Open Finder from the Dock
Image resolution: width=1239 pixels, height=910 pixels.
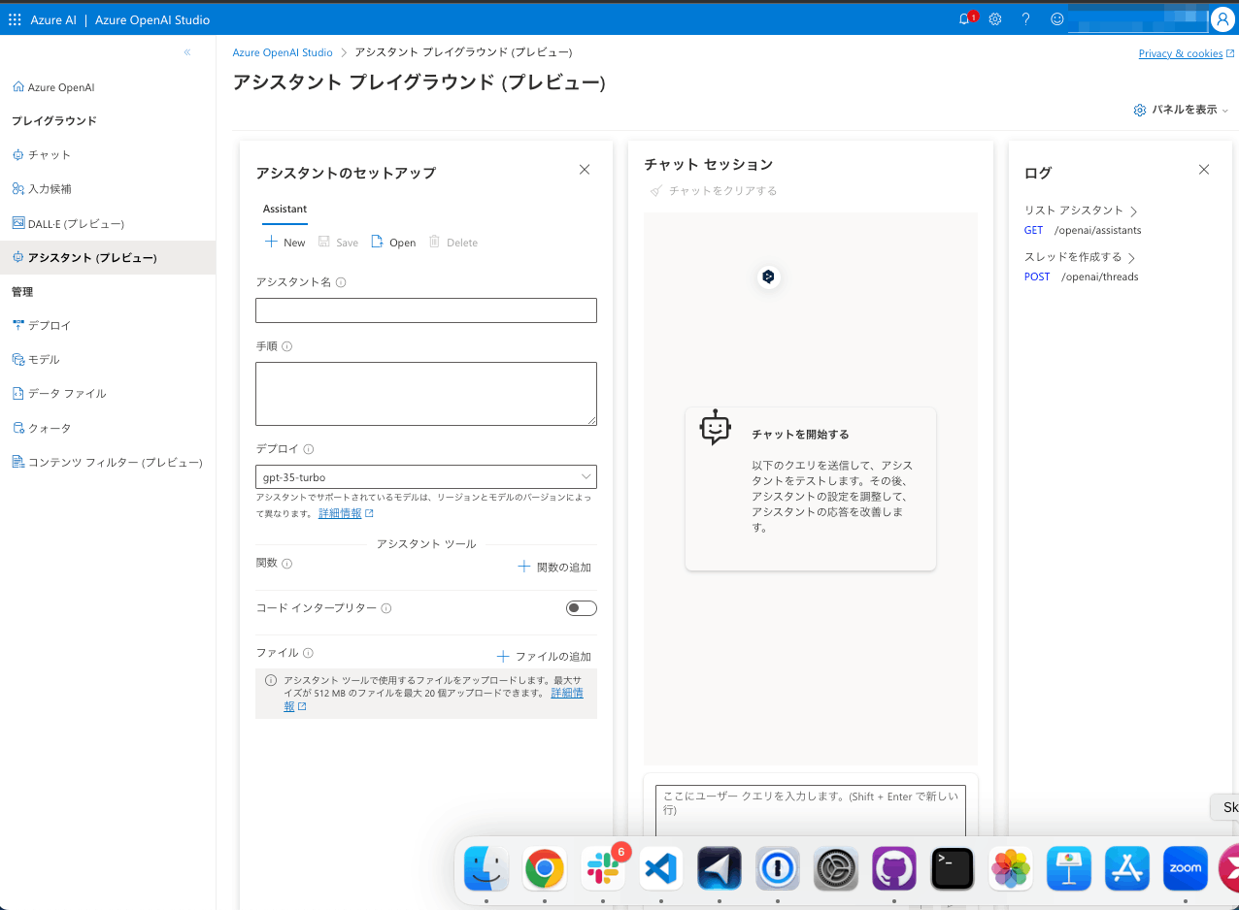pyautogui.click(x=486, y=868)
